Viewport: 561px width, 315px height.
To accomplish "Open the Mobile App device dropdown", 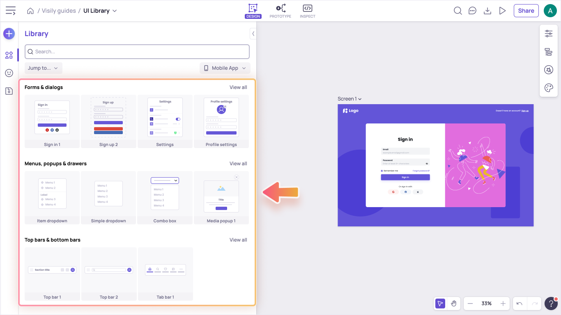I will coord(225,68).
